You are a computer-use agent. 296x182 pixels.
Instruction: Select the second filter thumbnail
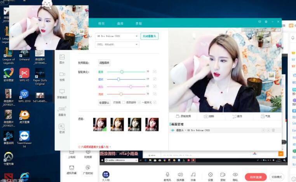pos(117,124)
